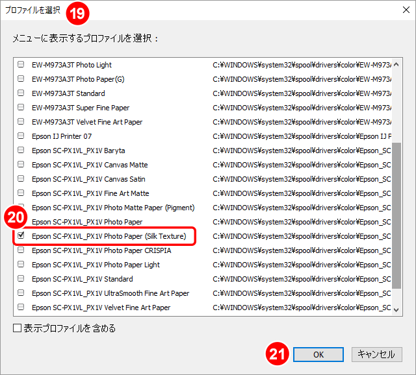Toggle the Epson IJ Printer 07 checkbox

pyautogui.click(x=21, y=136)
